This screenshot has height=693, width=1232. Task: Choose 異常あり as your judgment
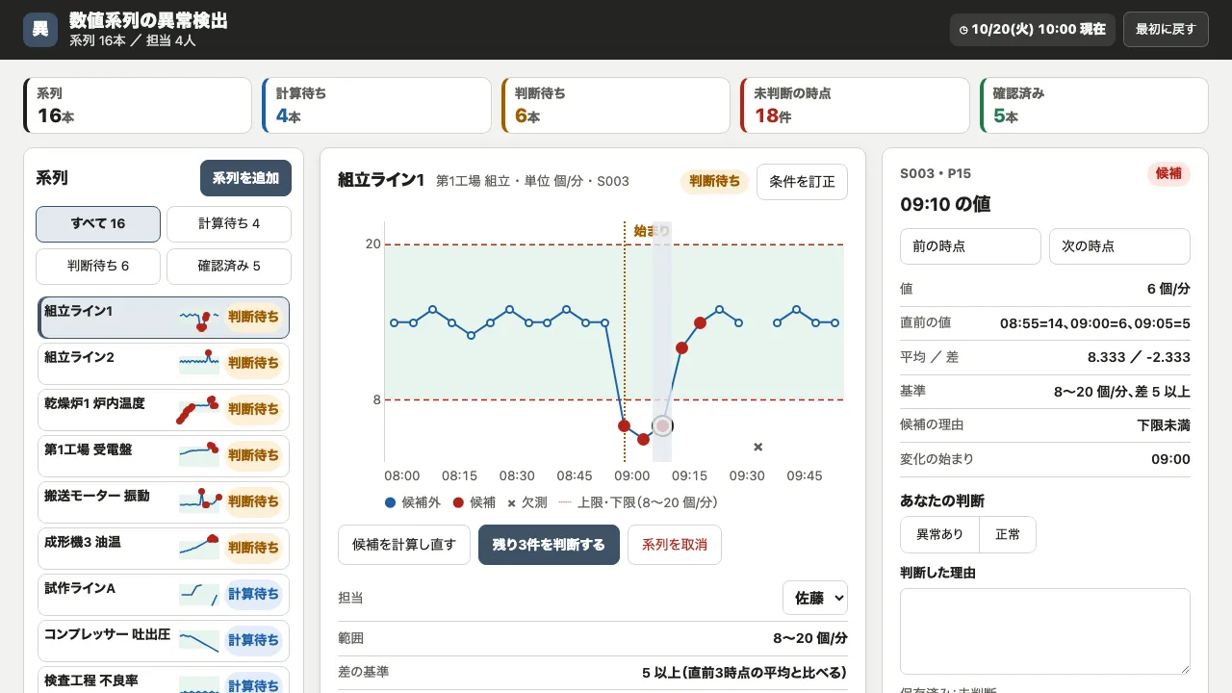tap(939, 534)
